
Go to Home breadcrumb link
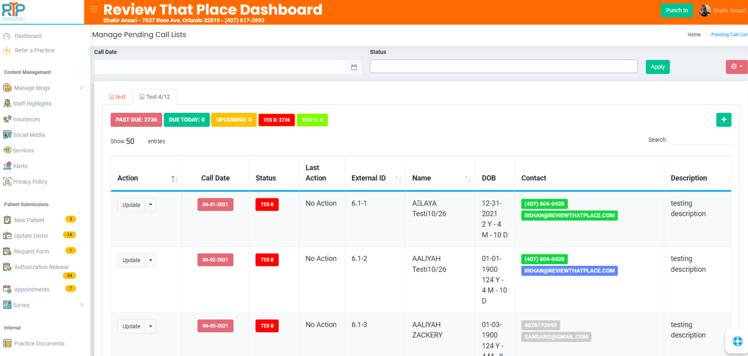[x=694, y=35]
